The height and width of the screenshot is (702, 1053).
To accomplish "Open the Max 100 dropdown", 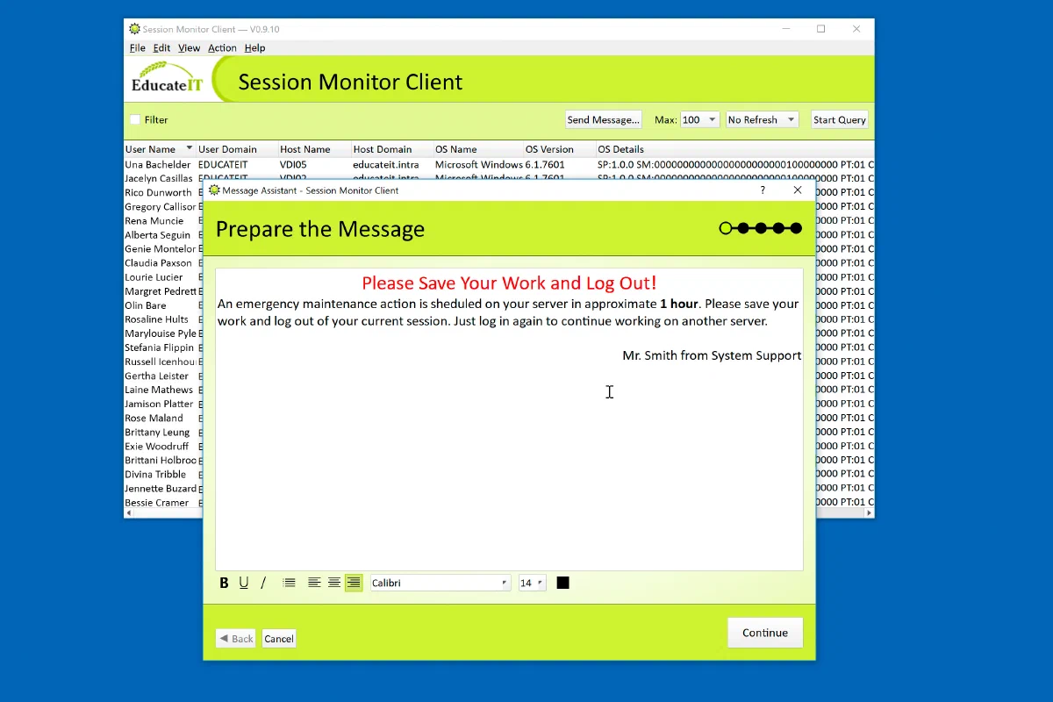I will [699, 119].
